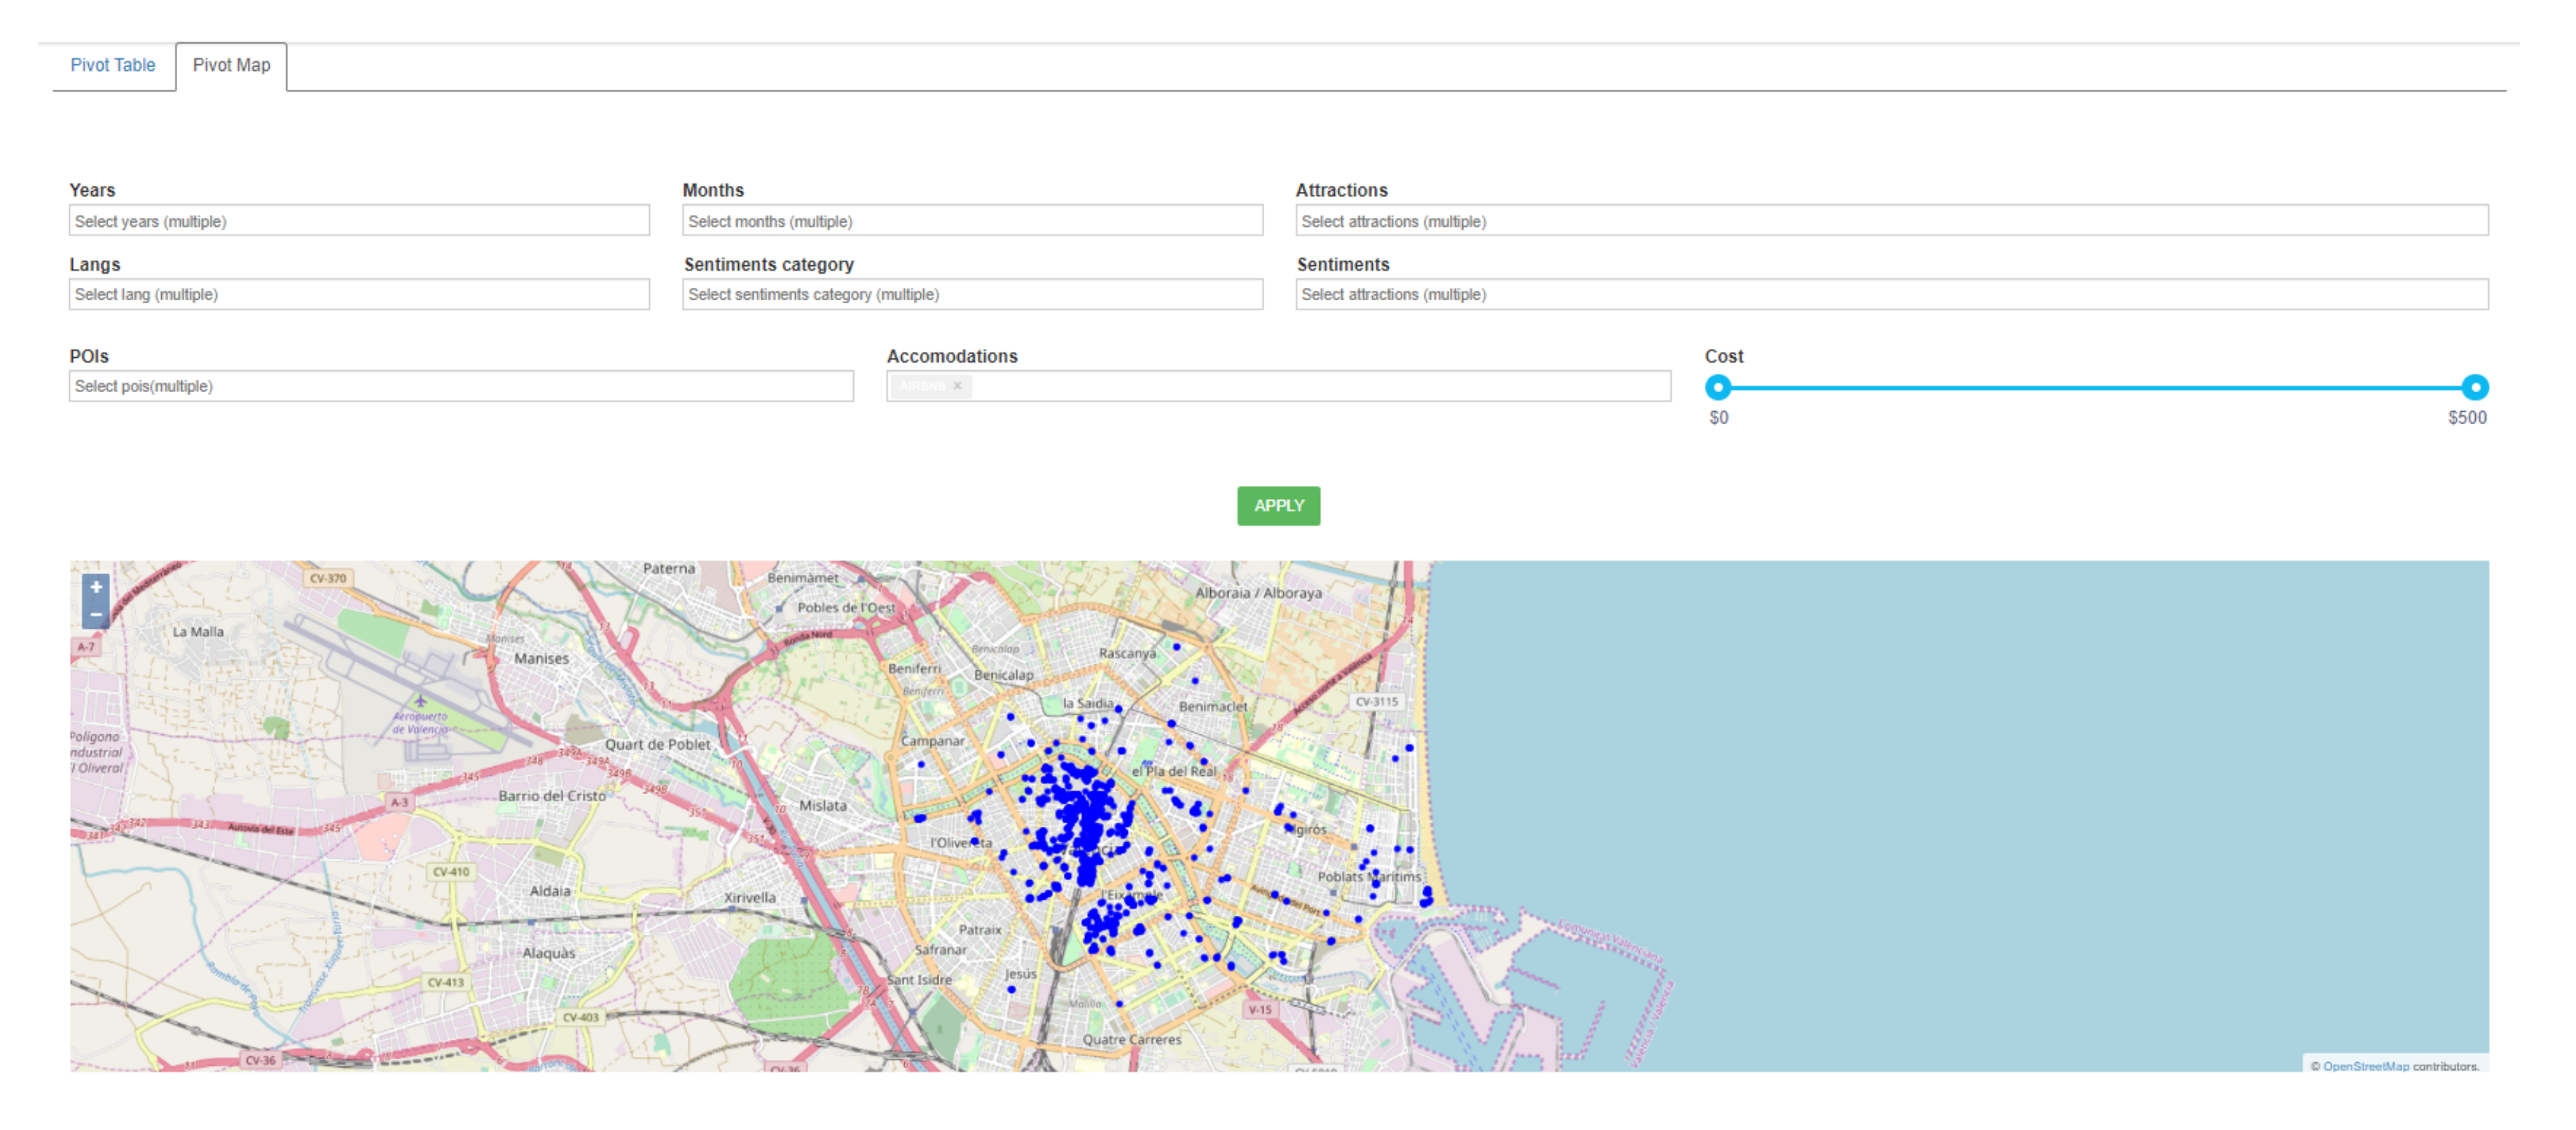Screen dimensions: 2576x1130
Task: Open the Months multi-select dropdown
Action: tap(972, 221)
